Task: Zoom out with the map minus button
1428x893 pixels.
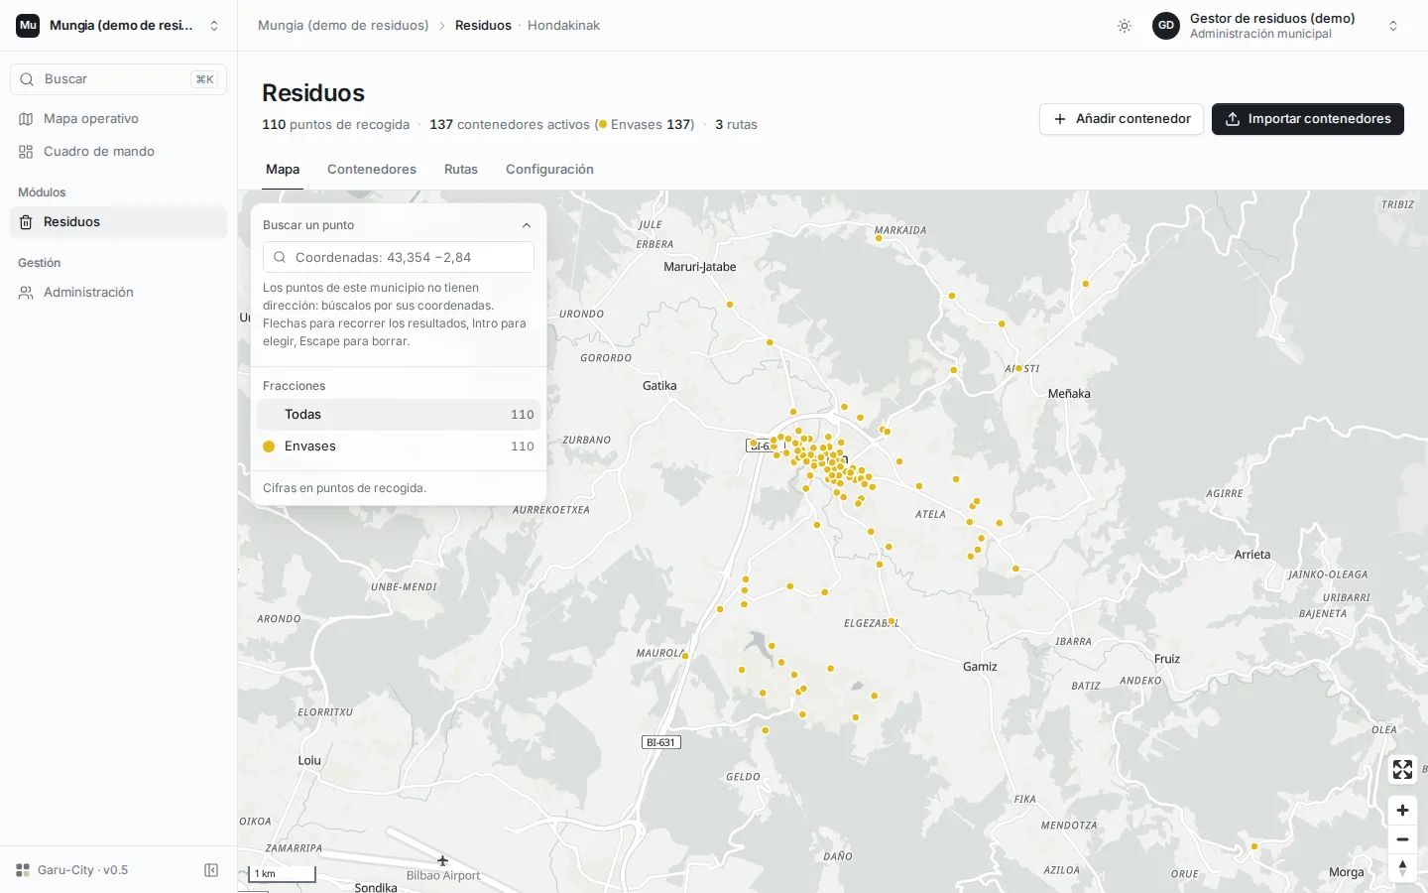Action: pyautogui.click(x=1402, y=839)
